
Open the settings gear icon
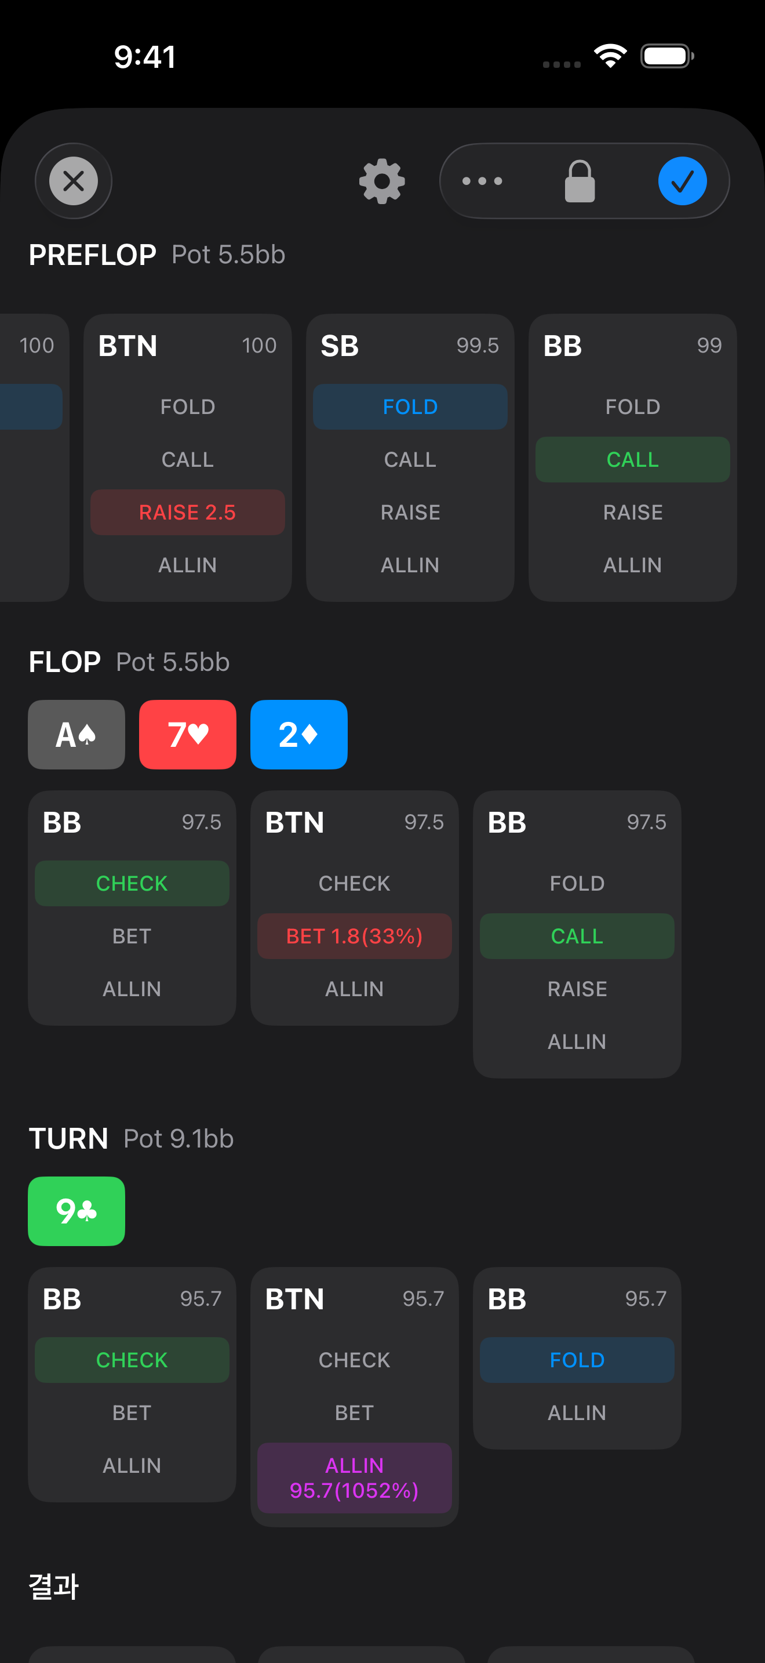tap(382, 181)
